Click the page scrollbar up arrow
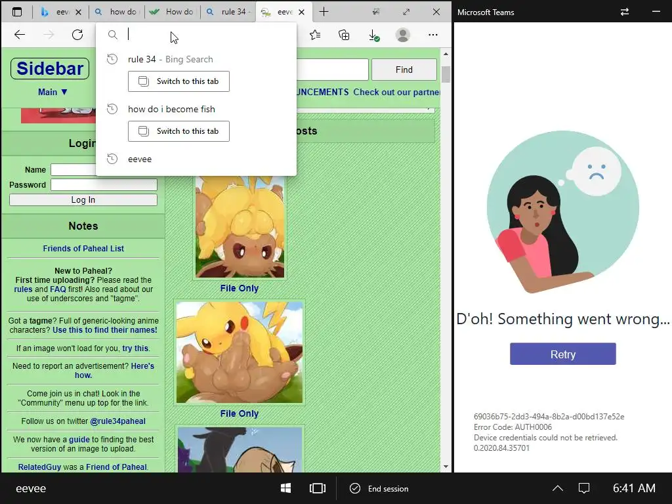The width and height of the screenshot is (672, 504). pos(446,54)
